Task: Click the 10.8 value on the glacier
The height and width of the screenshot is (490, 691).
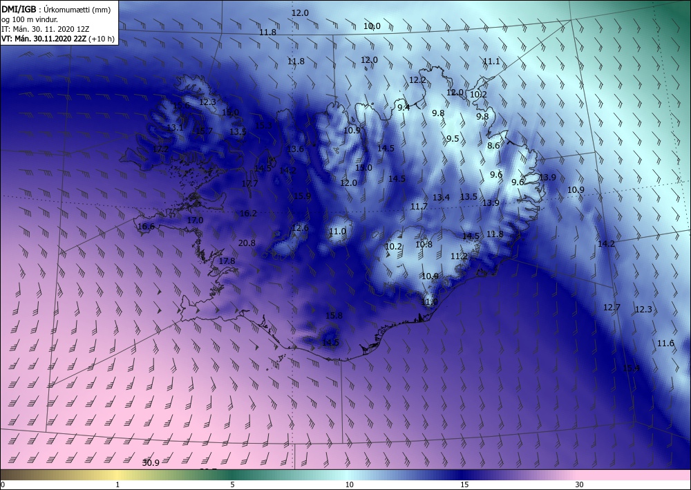Action: click(424, 244)
